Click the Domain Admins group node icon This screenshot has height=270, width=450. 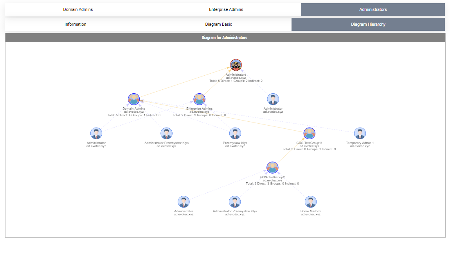point(134,99)
